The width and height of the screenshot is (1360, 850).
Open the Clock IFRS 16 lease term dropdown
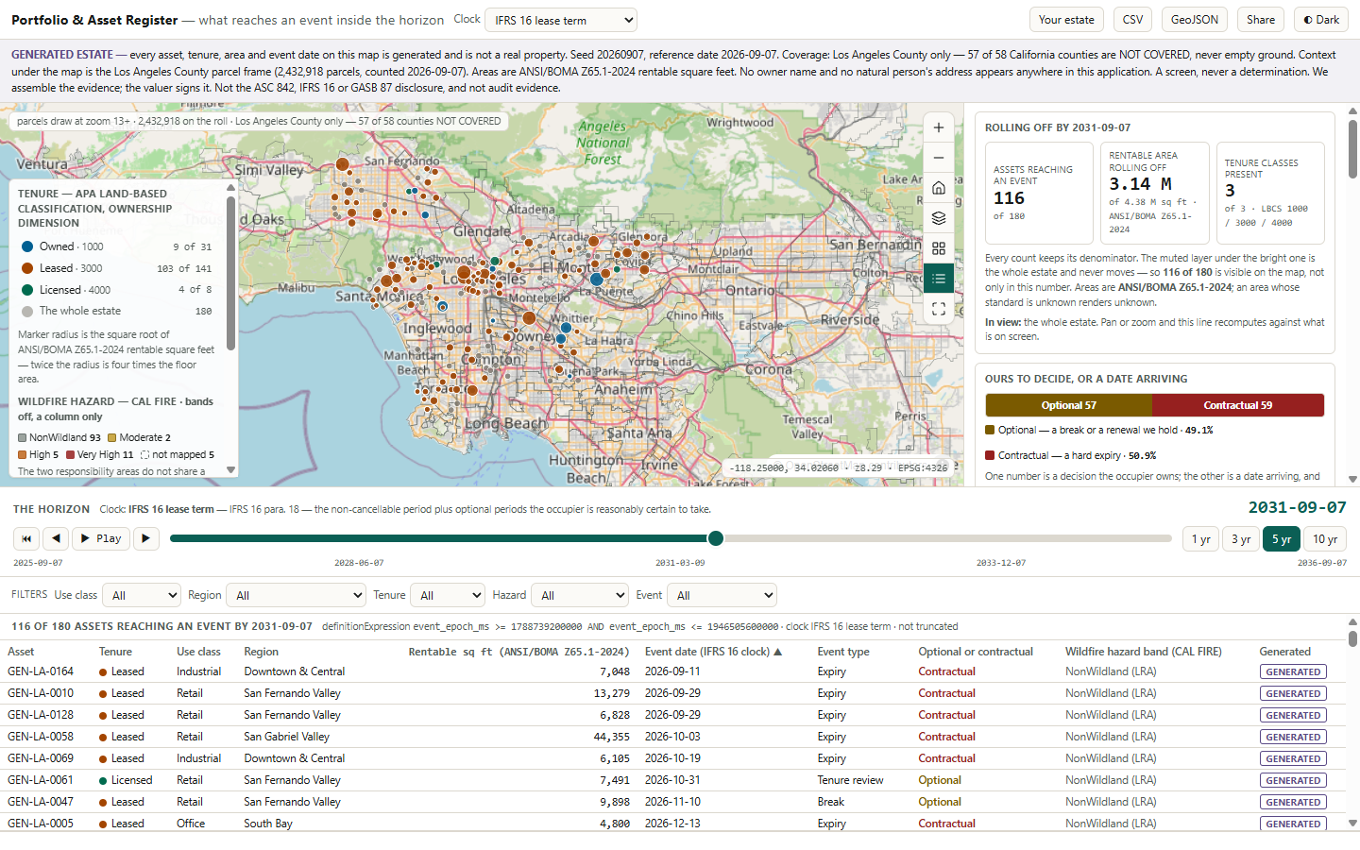tap(561, 20)
